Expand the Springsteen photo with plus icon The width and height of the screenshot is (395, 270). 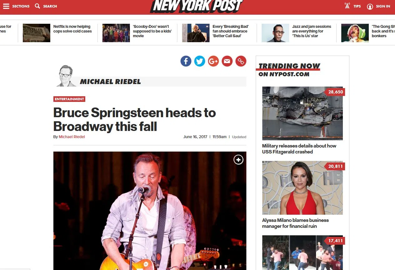(238, 160)
